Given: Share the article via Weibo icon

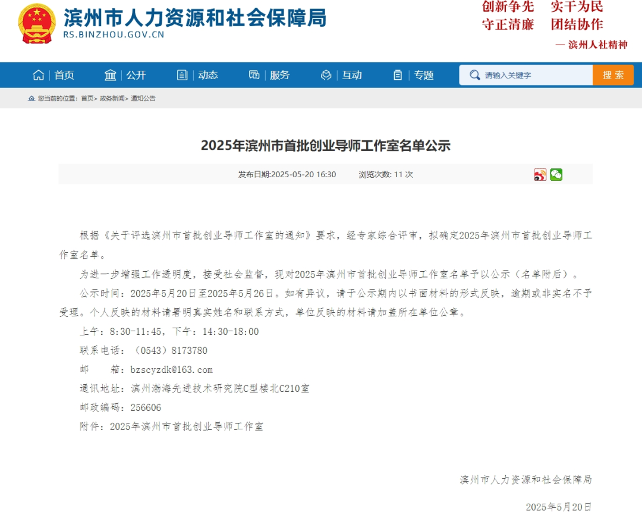Looking at the screenshot, I should (x=540, y=175).
